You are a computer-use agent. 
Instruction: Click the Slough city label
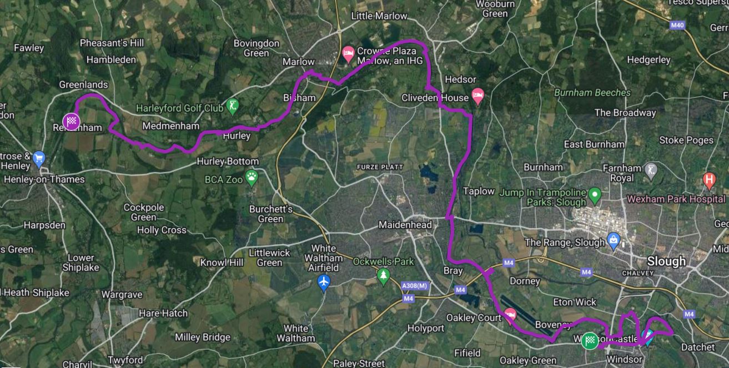(666, 261)
